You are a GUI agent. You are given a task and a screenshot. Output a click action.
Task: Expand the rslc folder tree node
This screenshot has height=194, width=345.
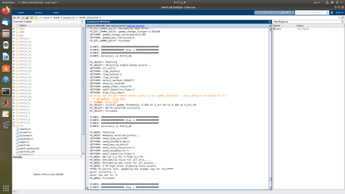click(14, 126)
